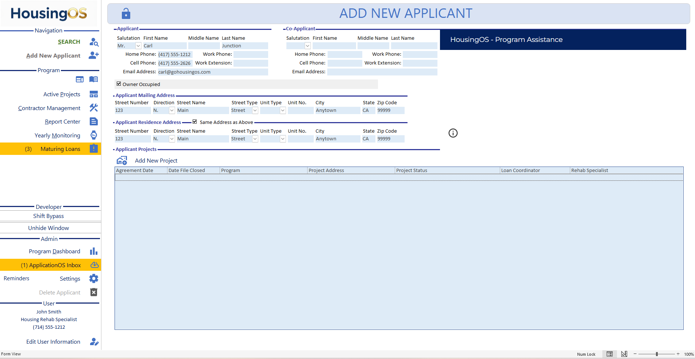The image size is (695, 359).
Task: Click Add New Project label
Action: click(156, 161)
